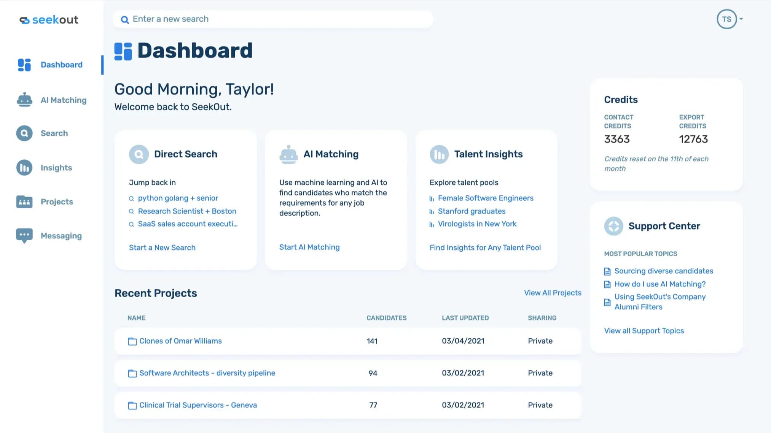Click the candidates count 77
The width and height of the screenshot is (771, 433).
tap(373, 405)
